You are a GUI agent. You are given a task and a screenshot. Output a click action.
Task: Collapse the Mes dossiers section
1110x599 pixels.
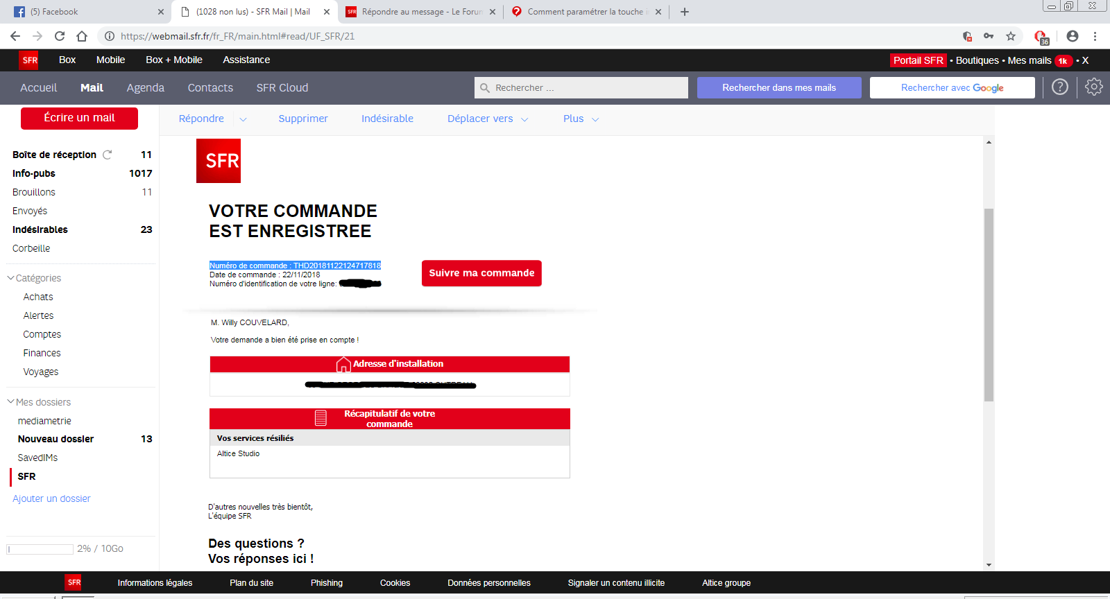[11, 402]
